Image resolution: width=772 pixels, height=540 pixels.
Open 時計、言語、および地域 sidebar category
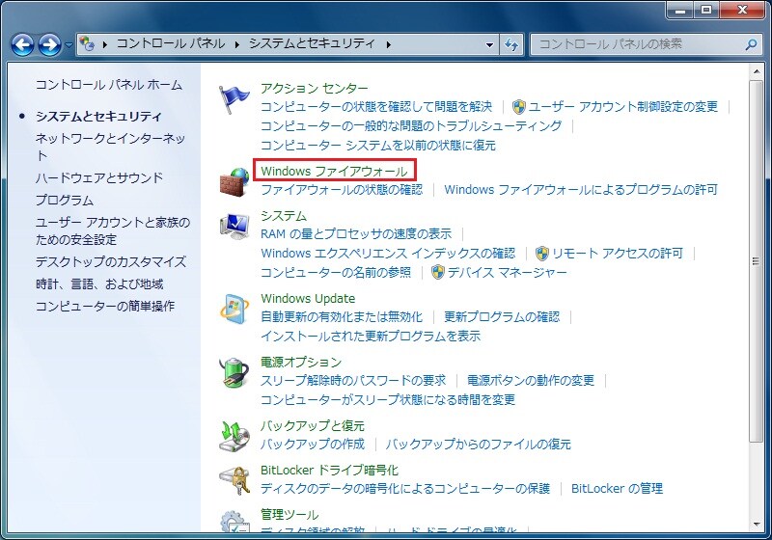click(x=99, y=284)
